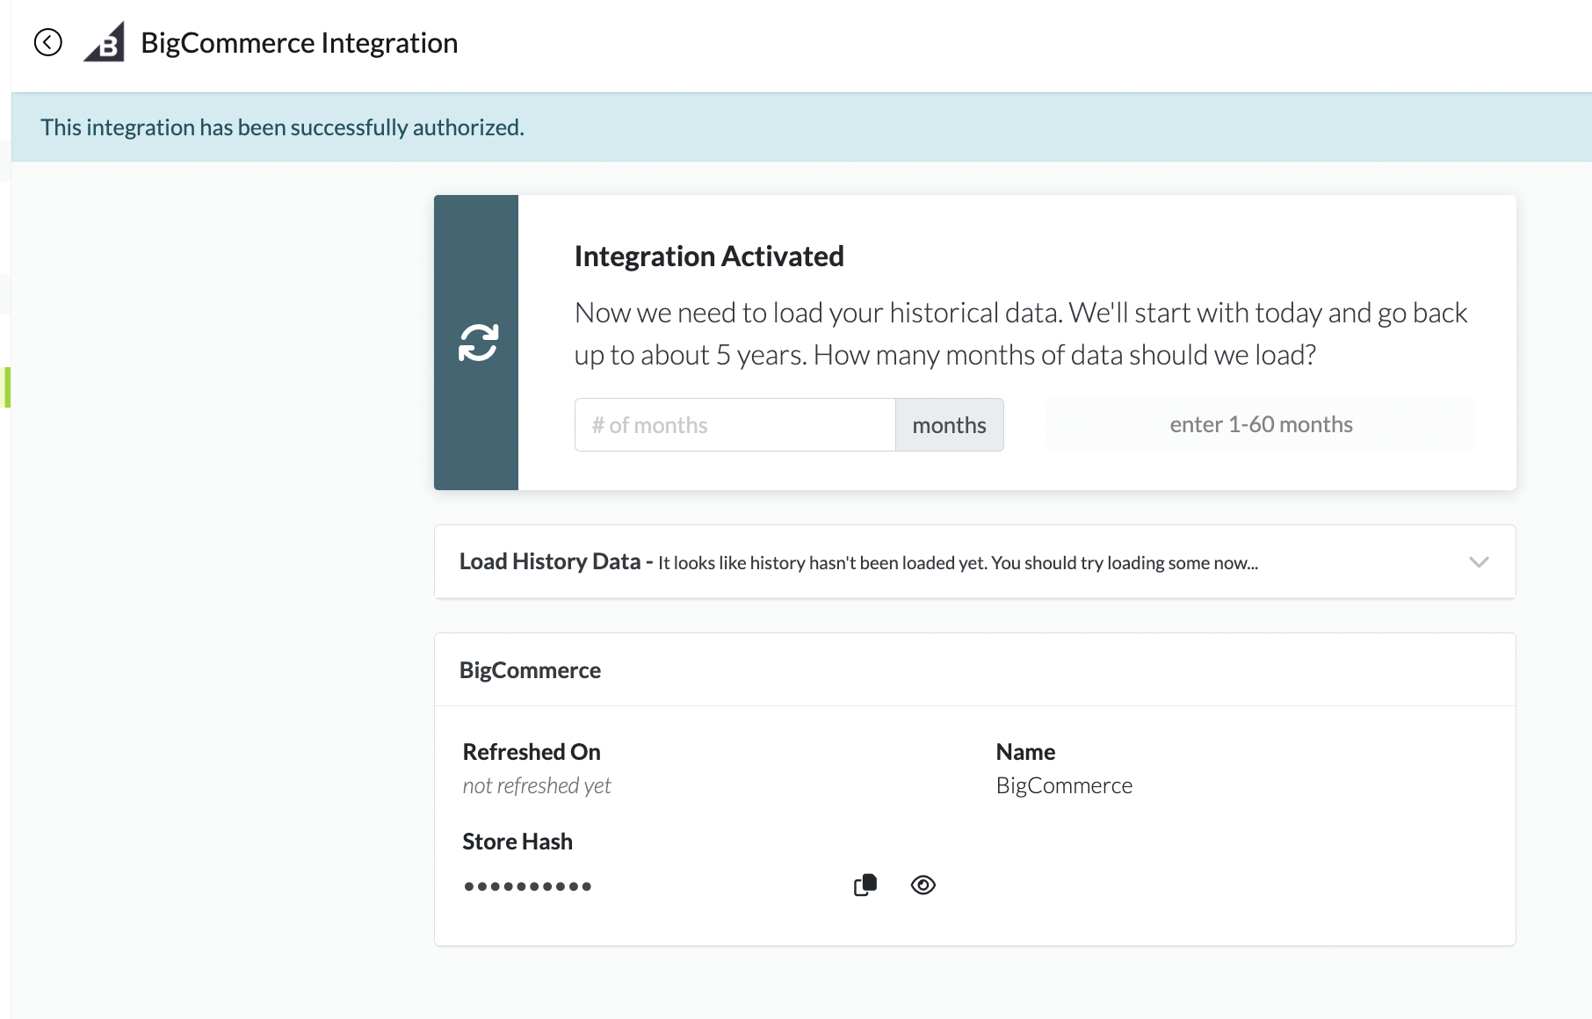Click the 'Store Hash' label
This screenshot has width=1592, height=1019.
[517, 842]
